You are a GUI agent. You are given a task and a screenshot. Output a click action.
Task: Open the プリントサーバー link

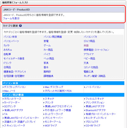click(x=54, y=118)
